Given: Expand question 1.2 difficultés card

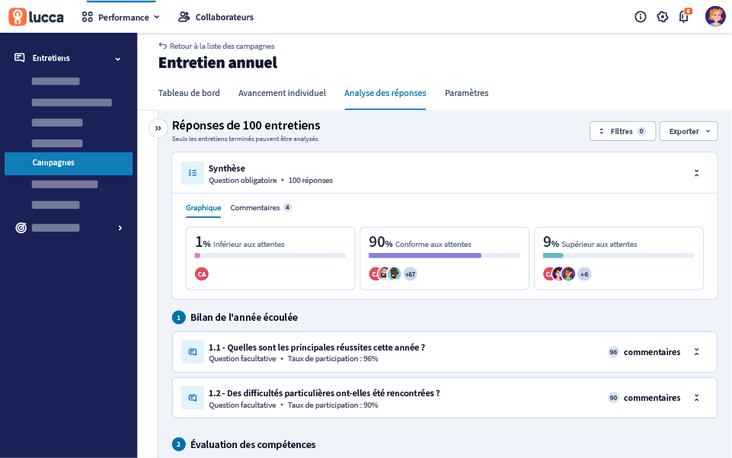Looking at the screenshot, I should 696,398.
